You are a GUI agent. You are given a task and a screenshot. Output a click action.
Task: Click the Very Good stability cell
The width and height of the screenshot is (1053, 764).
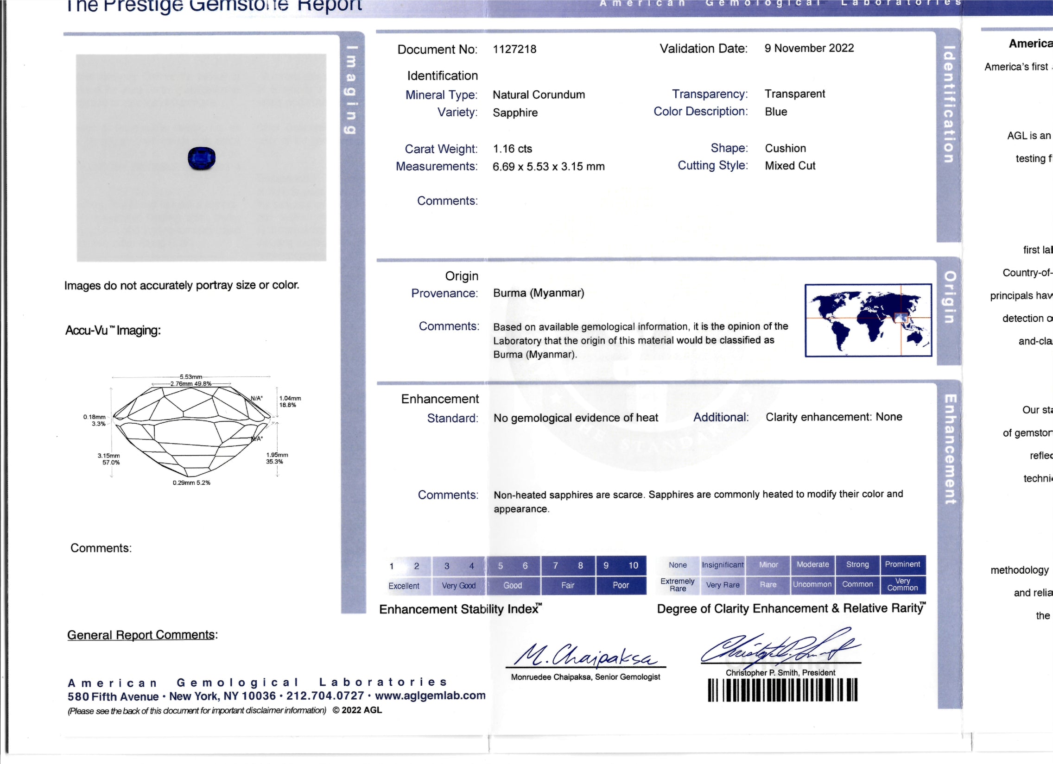coord(458,585)
